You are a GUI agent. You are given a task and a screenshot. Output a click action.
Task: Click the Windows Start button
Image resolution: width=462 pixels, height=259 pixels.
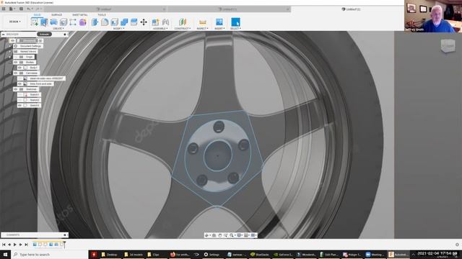click(x=5, y=254)
